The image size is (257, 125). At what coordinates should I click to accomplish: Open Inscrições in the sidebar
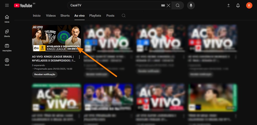pyautogui.click(x=7, y=48)
